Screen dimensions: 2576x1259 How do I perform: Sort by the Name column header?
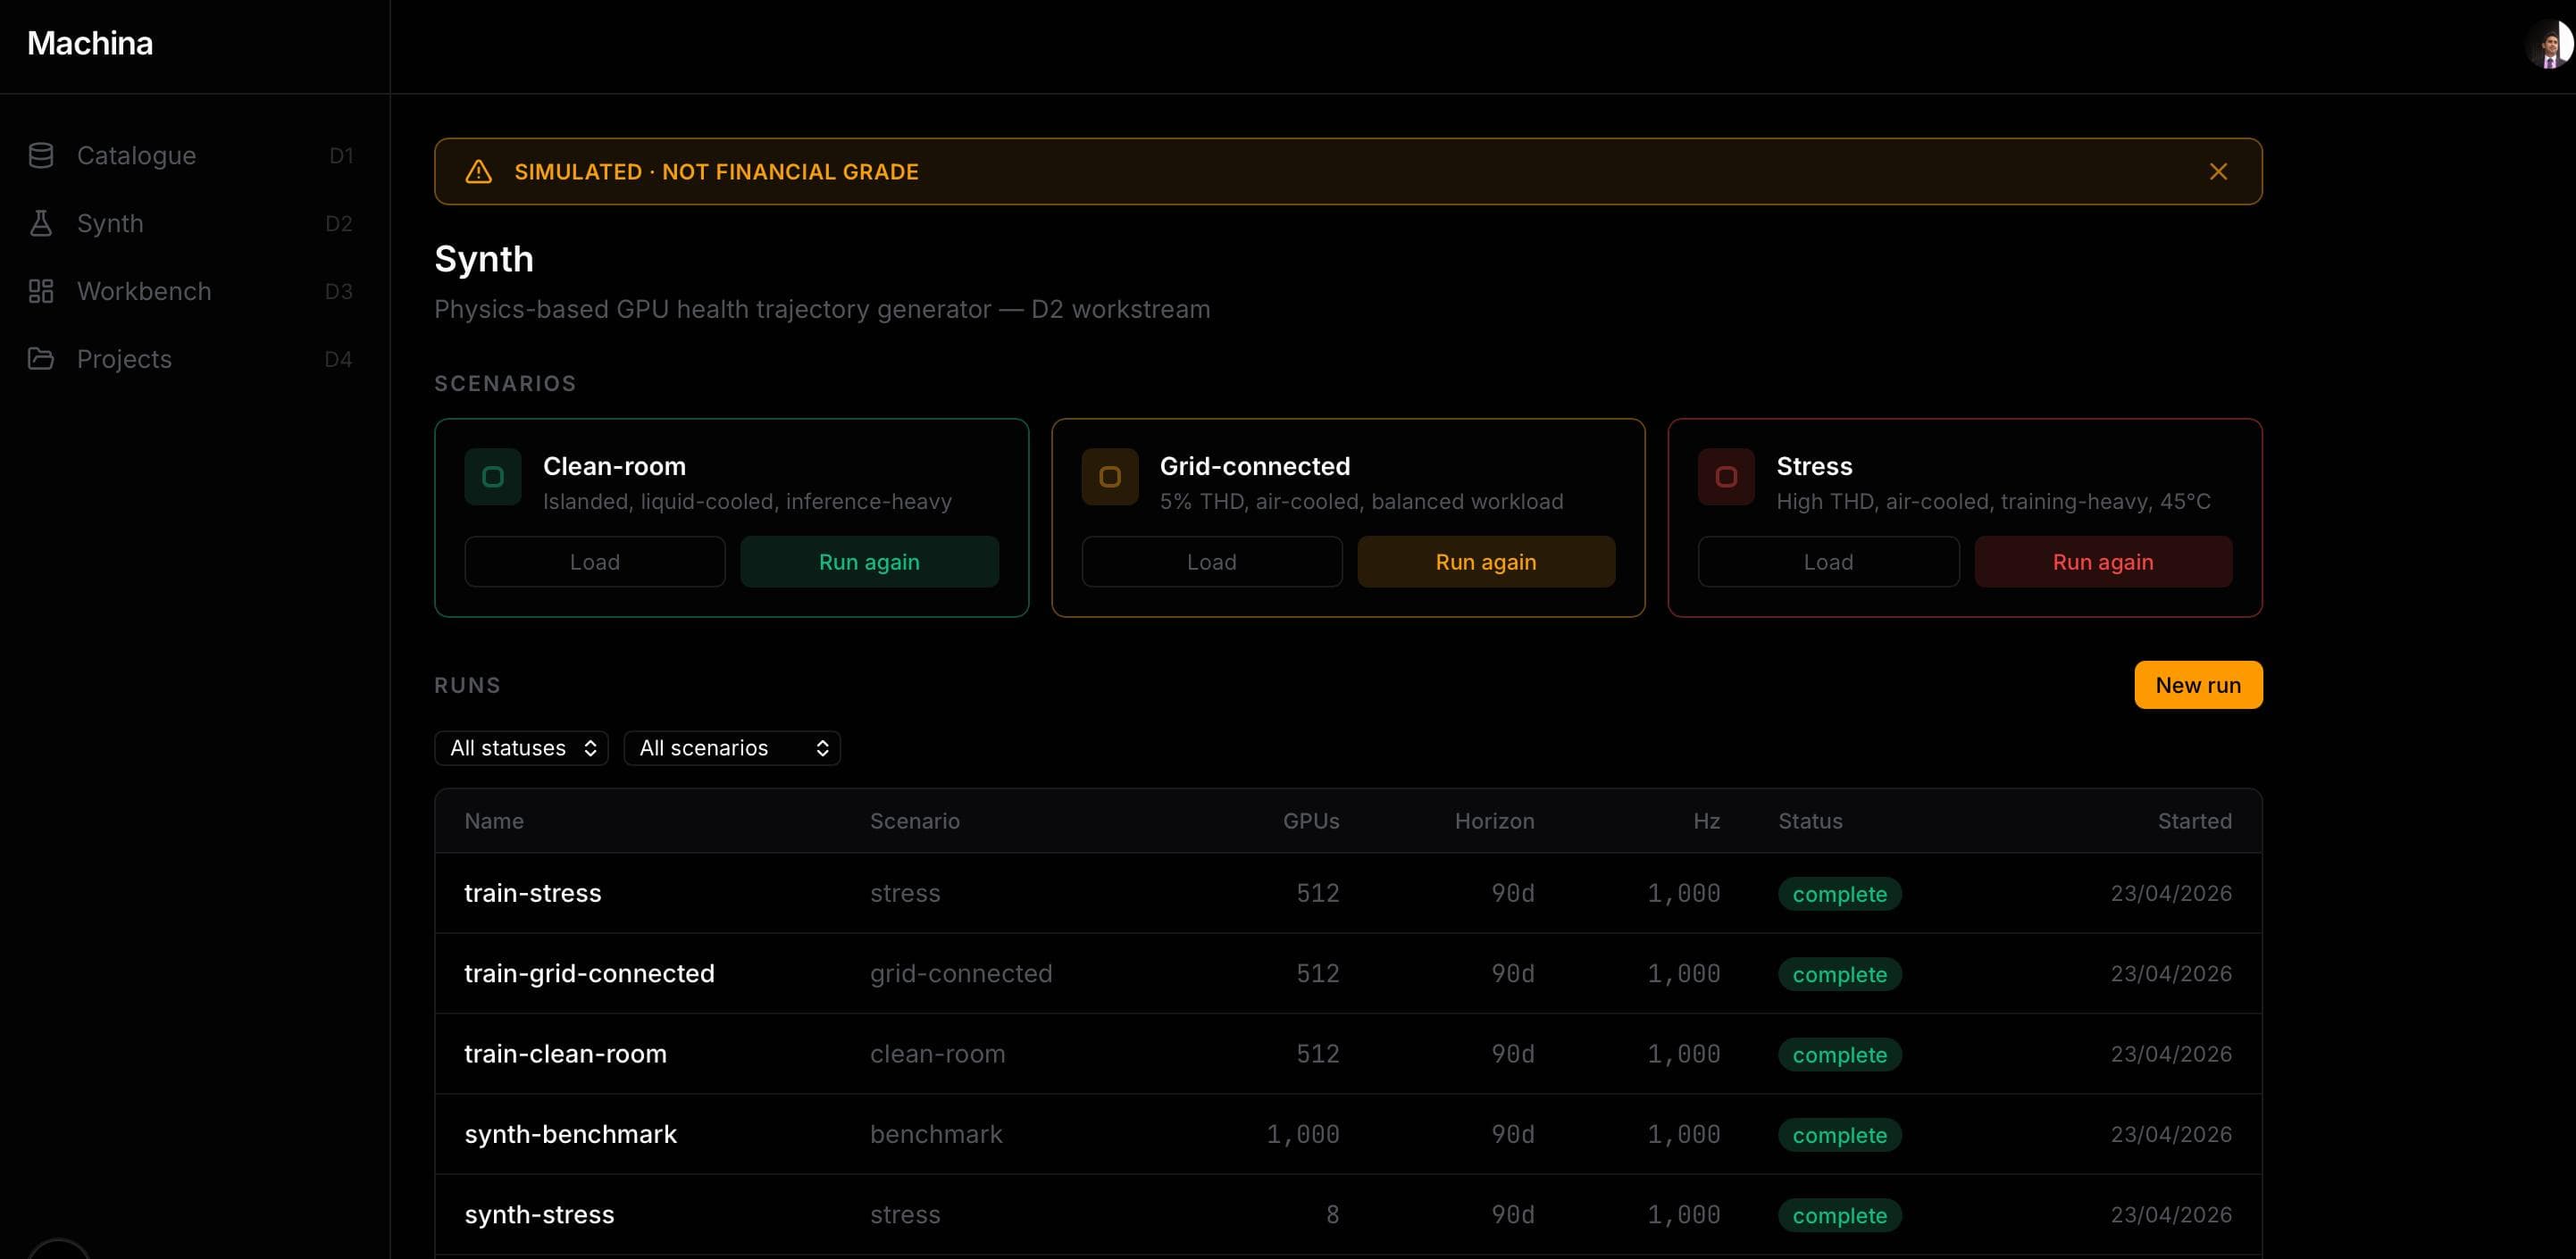(x=494, y=821)
